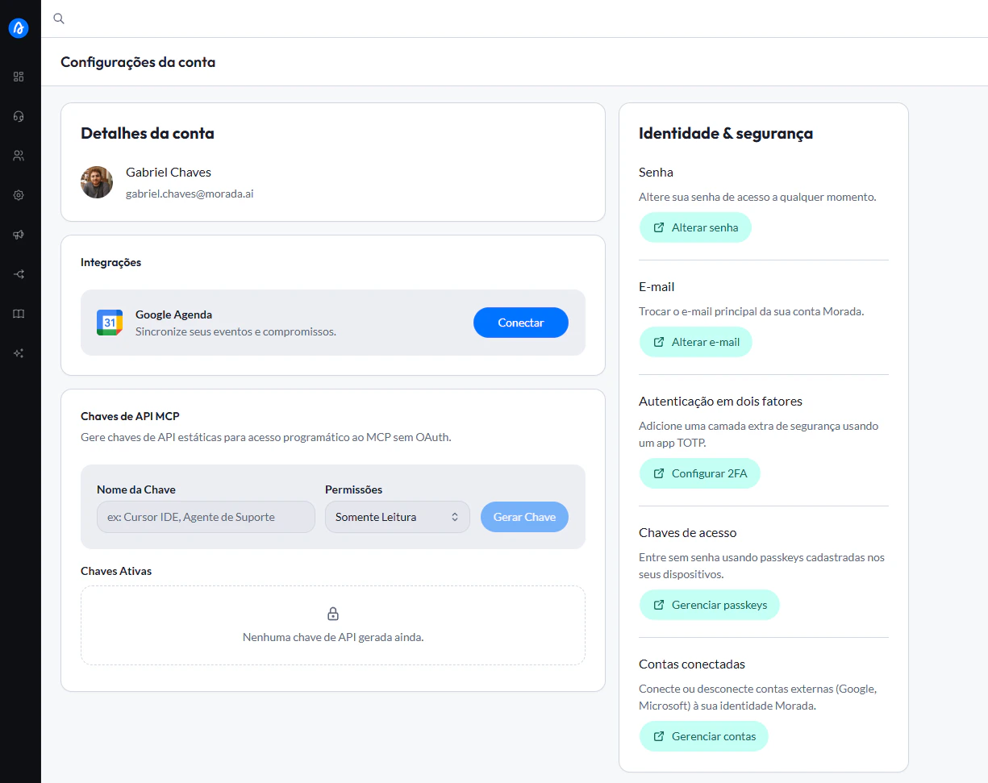
Task: Click the Configurar 2FA button
Action: (700, 473)
